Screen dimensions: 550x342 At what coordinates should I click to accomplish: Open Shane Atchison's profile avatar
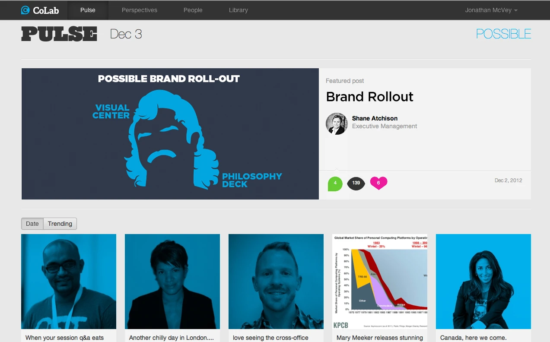[x=336, y=123]
